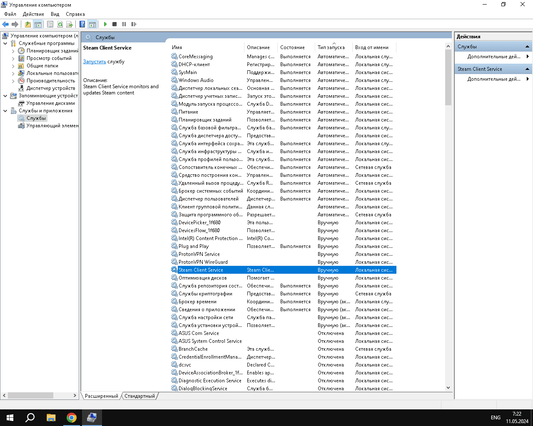Screen dimensions: 533x426
Task: Expand the Планировщик заданий tree node
Action: (x=13, y=51)
